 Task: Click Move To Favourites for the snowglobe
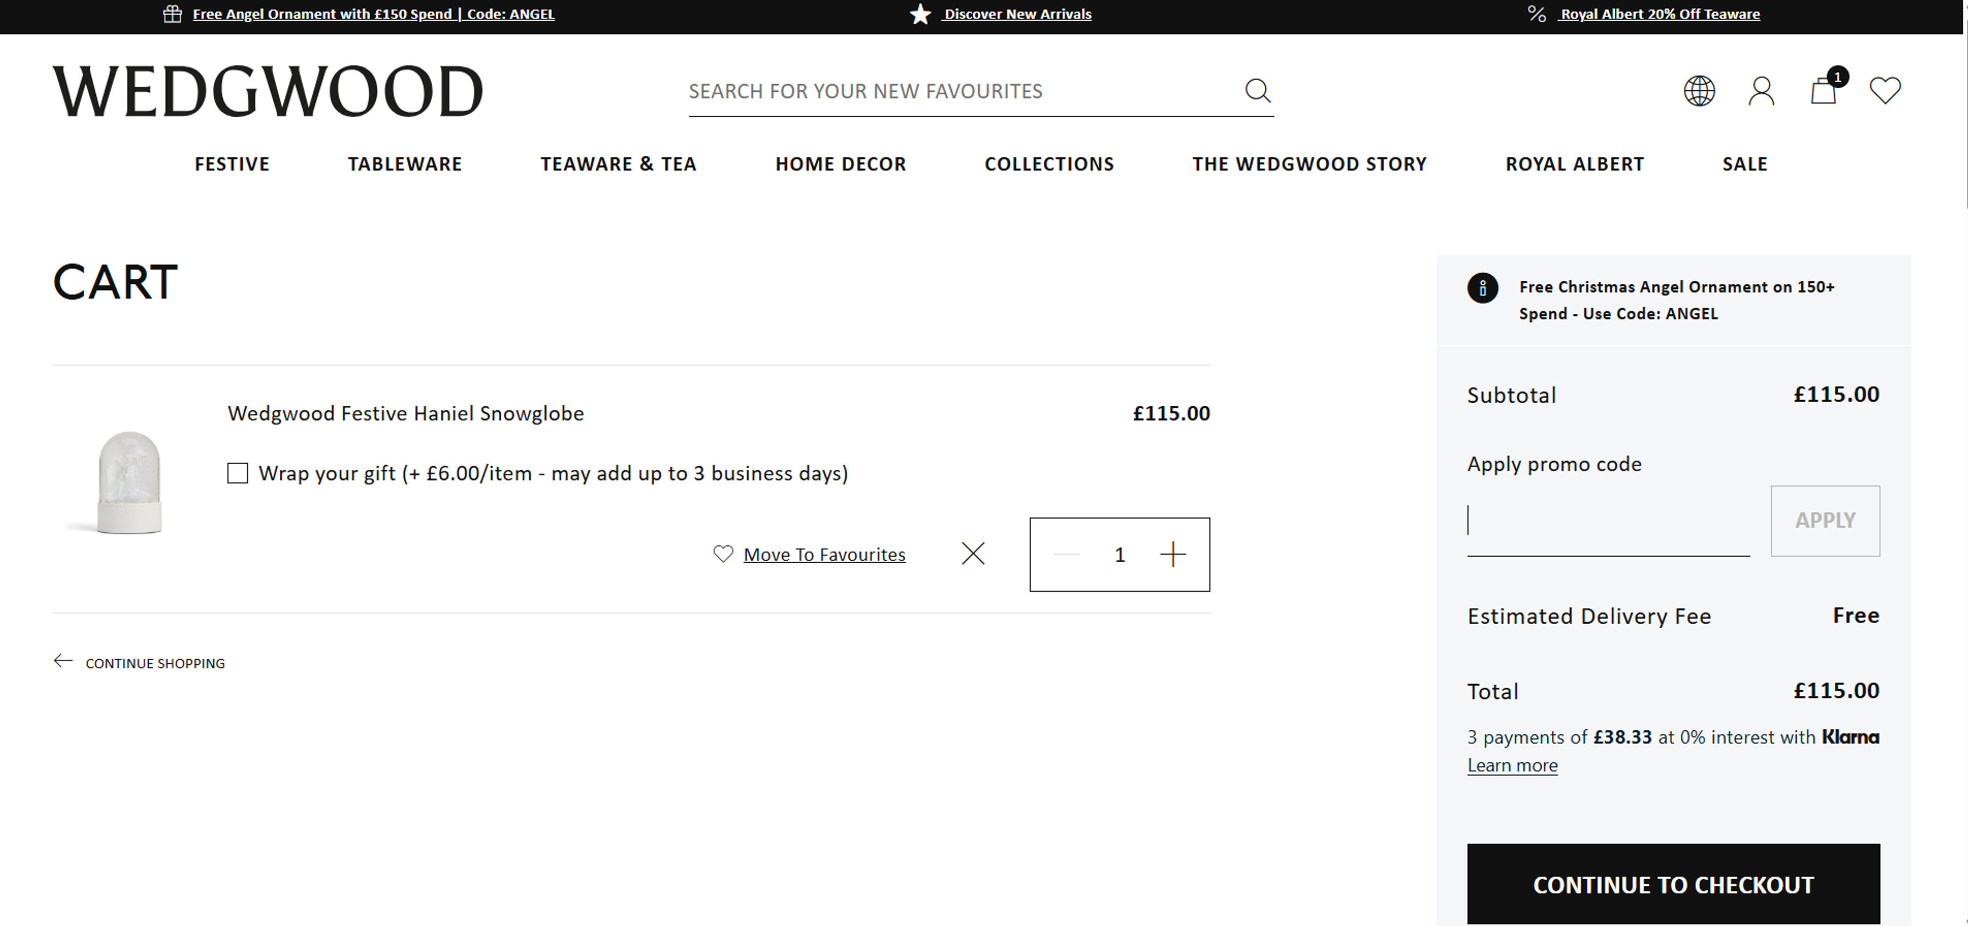tap(824, 554)
